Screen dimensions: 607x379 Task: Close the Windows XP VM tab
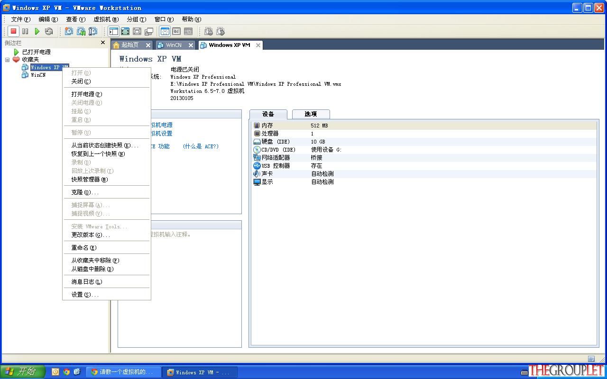tap(258, 45)
